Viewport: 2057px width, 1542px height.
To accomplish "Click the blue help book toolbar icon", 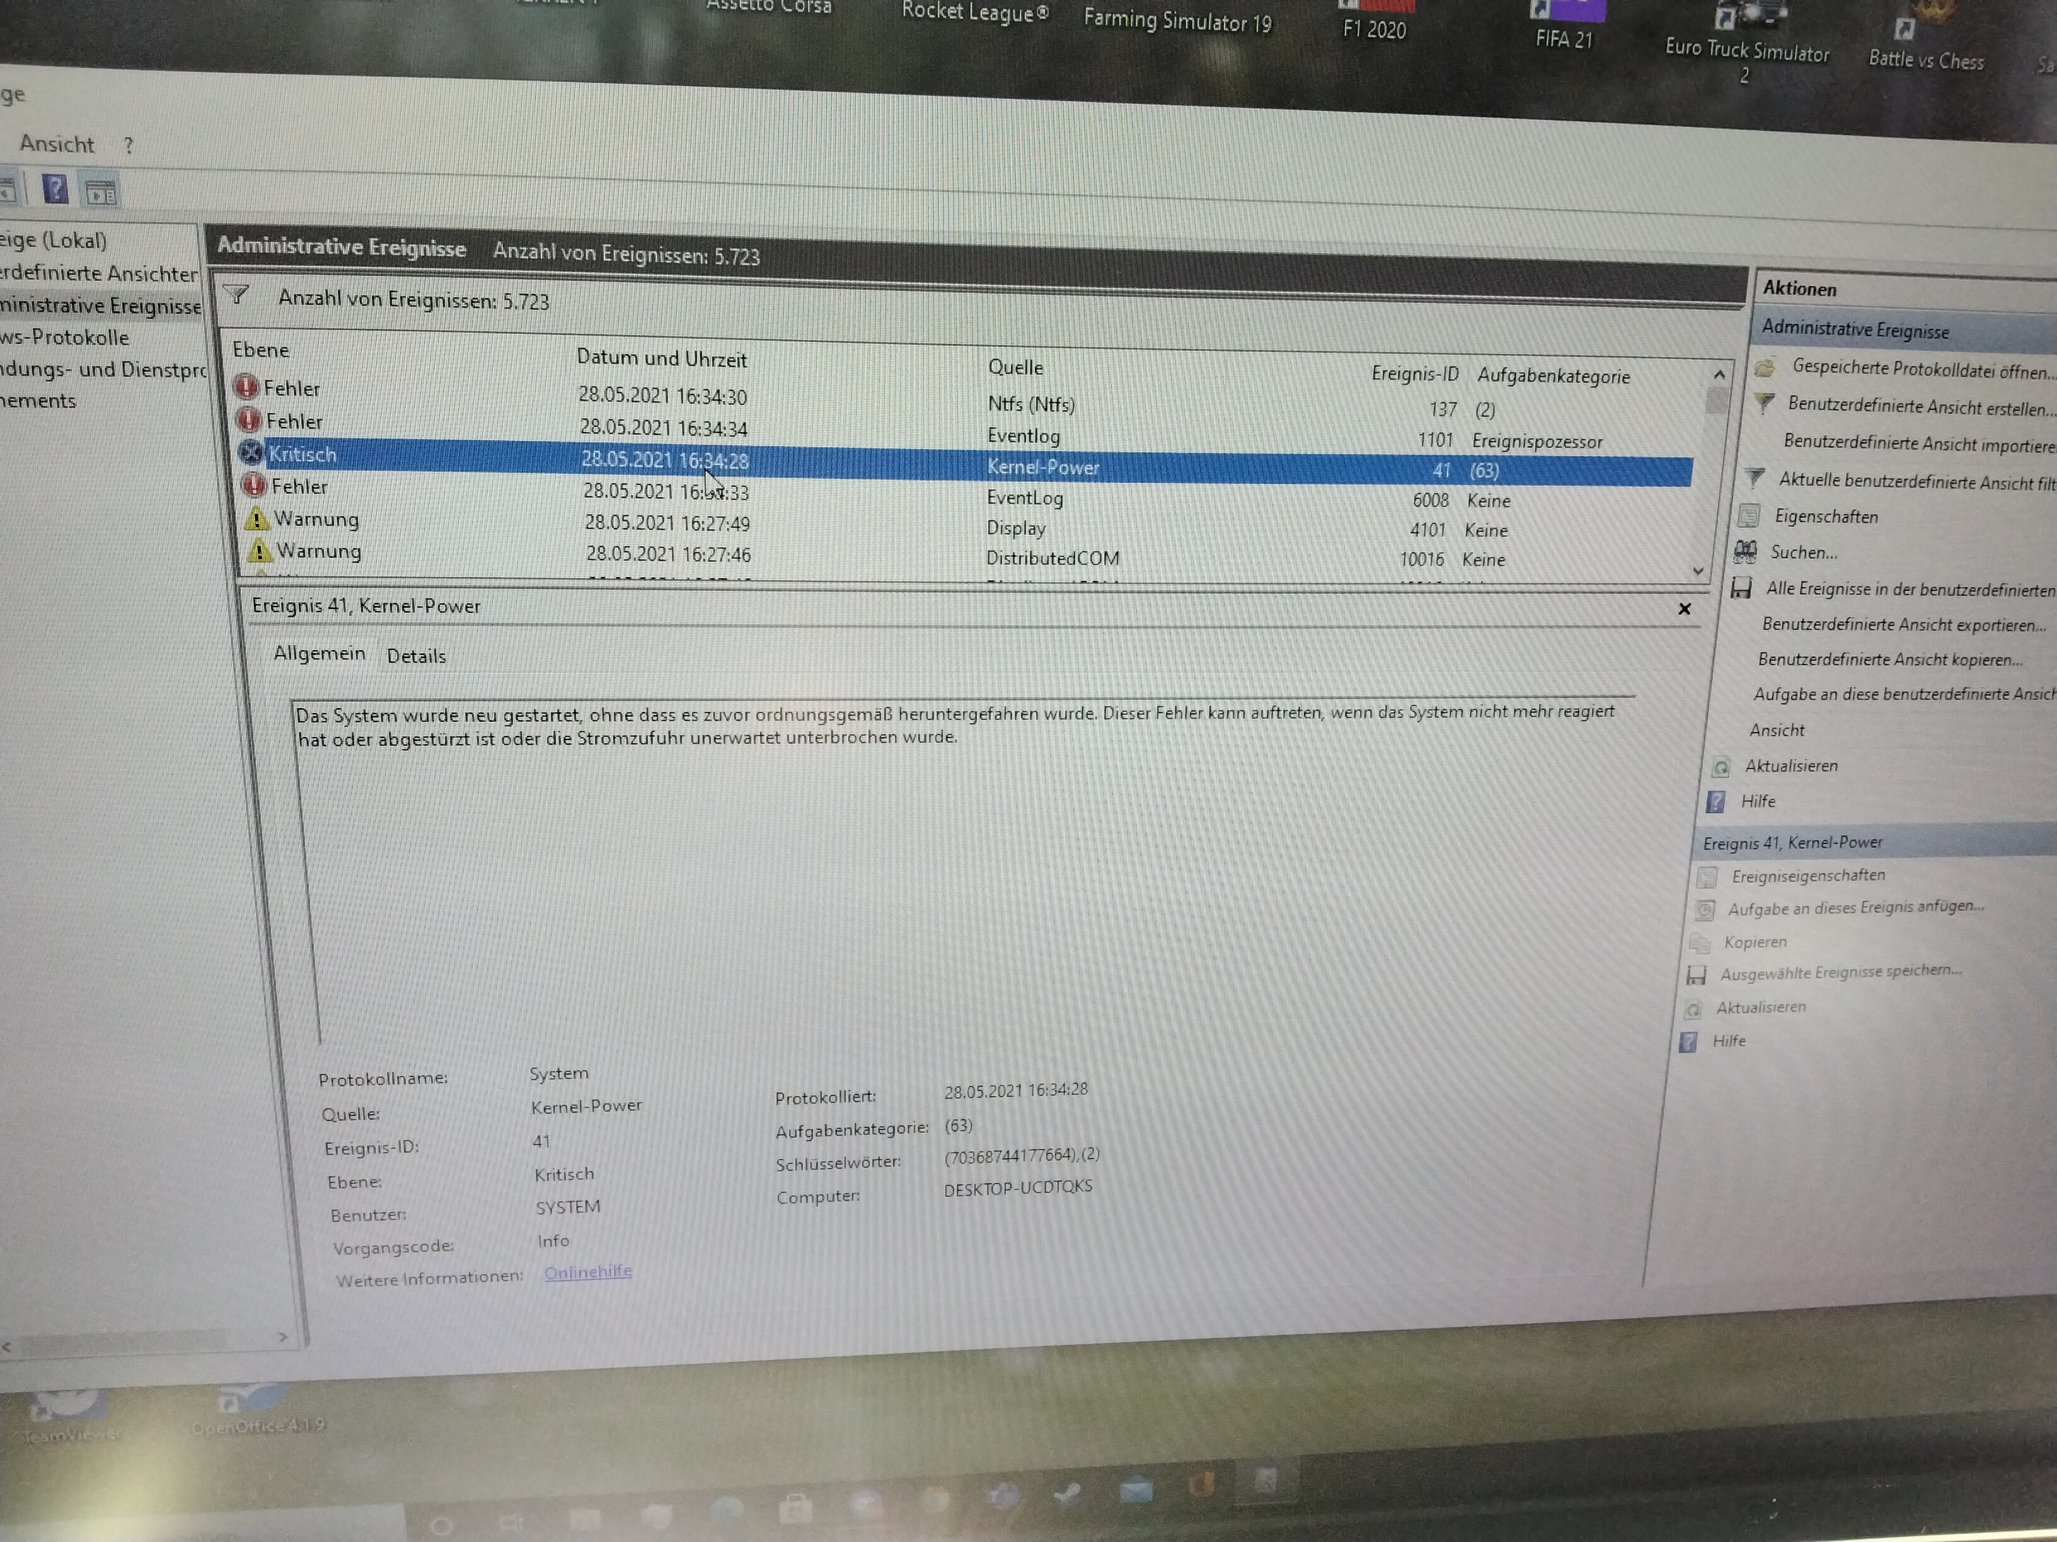I will pos(55,190).
